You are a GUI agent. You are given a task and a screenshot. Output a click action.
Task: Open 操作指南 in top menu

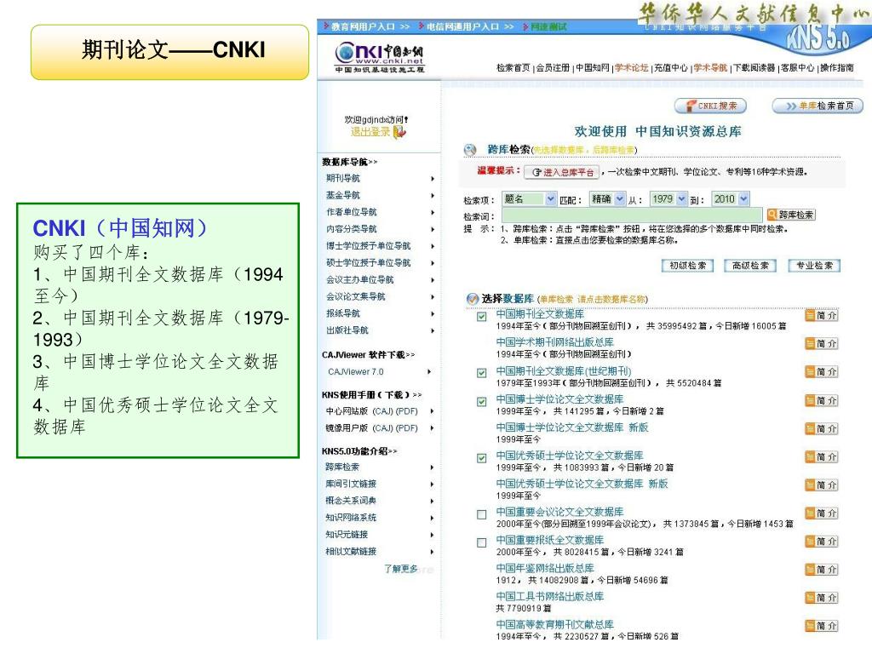837,68
